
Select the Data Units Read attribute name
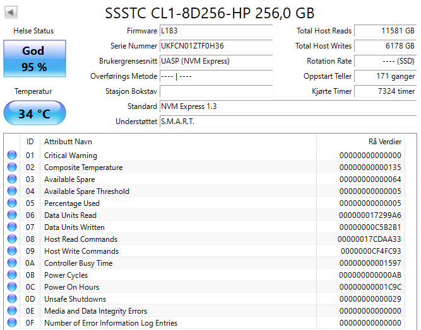point(70,215)
